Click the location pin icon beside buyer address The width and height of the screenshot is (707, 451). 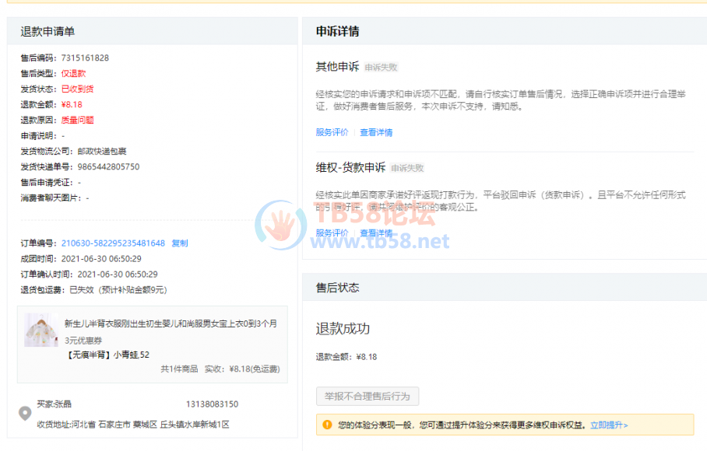tap(25, 413)
